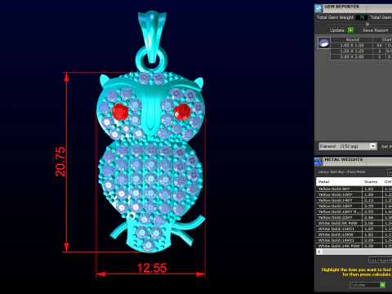This screenshot has height=294, width=392.
Task: Click the 2.96 grams value for 22KY
Action: (369, 217)
